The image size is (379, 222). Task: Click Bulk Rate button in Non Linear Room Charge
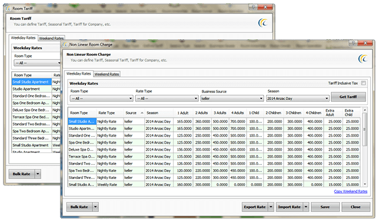(x=79, y=207)
